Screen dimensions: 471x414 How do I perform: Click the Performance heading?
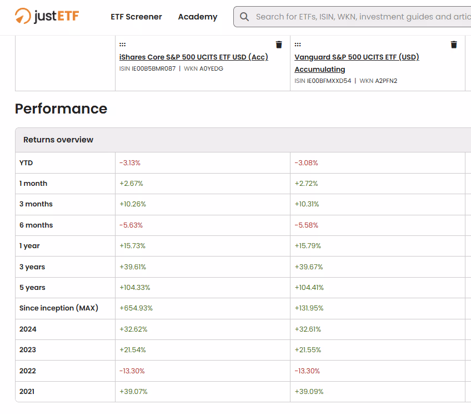61,109
